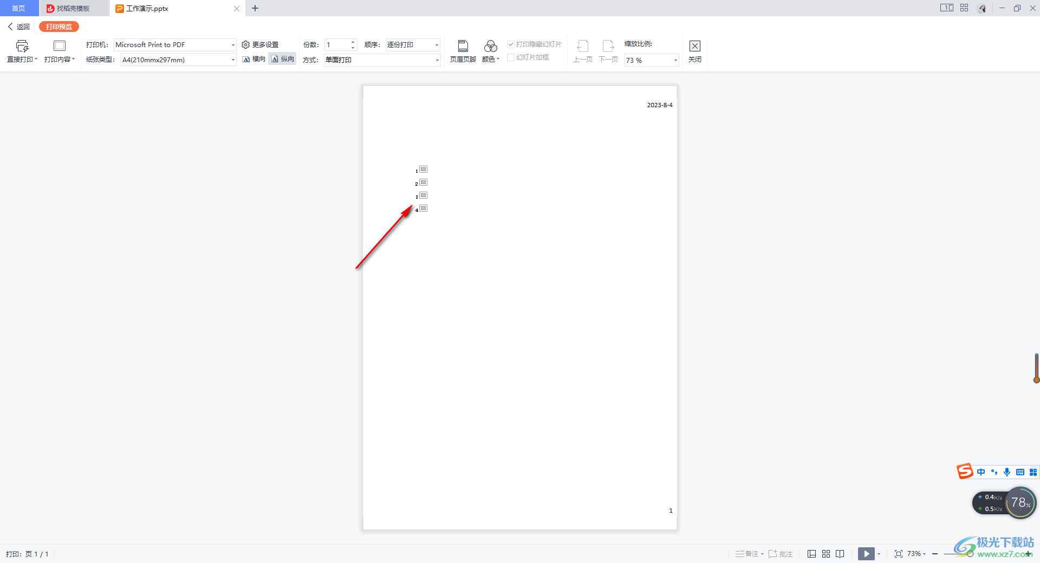Expand the printer selection dropdown

(233, 45)
